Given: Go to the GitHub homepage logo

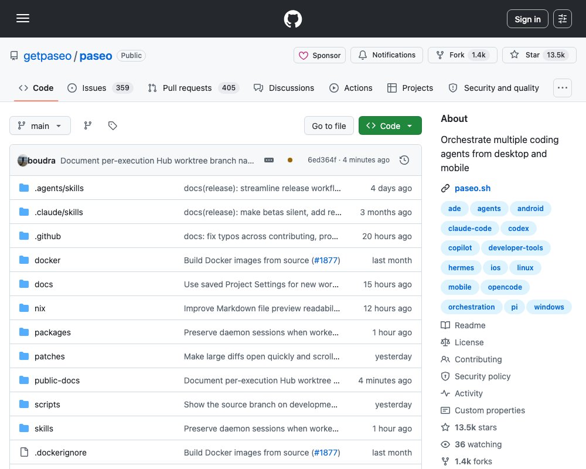Looking at the screenshot, I should pyautogui.click(x=293, y=19).
